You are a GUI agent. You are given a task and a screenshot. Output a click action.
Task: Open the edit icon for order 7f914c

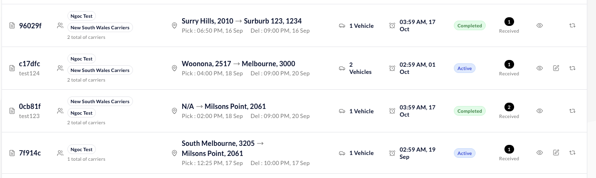tap(556, 153)
